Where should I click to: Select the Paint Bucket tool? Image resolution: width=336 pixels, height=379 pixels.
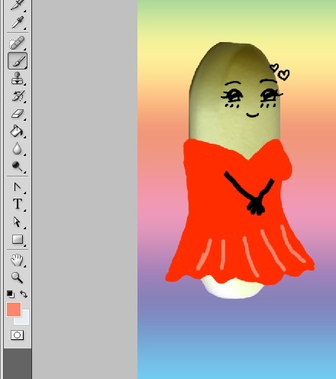click(x=17, y=131)
